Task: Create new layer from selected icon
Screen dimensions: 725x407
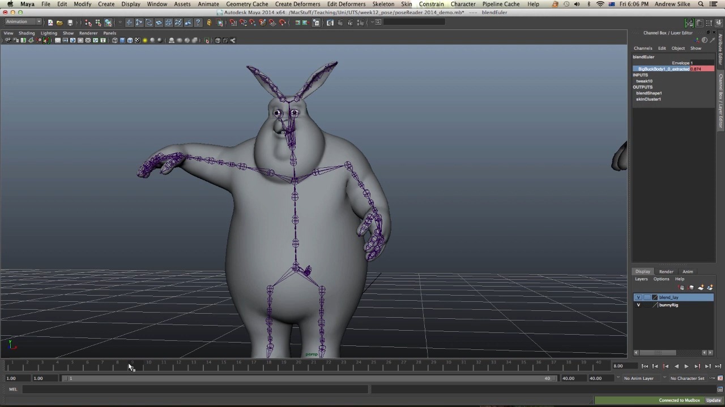Action: click(710, 287)
